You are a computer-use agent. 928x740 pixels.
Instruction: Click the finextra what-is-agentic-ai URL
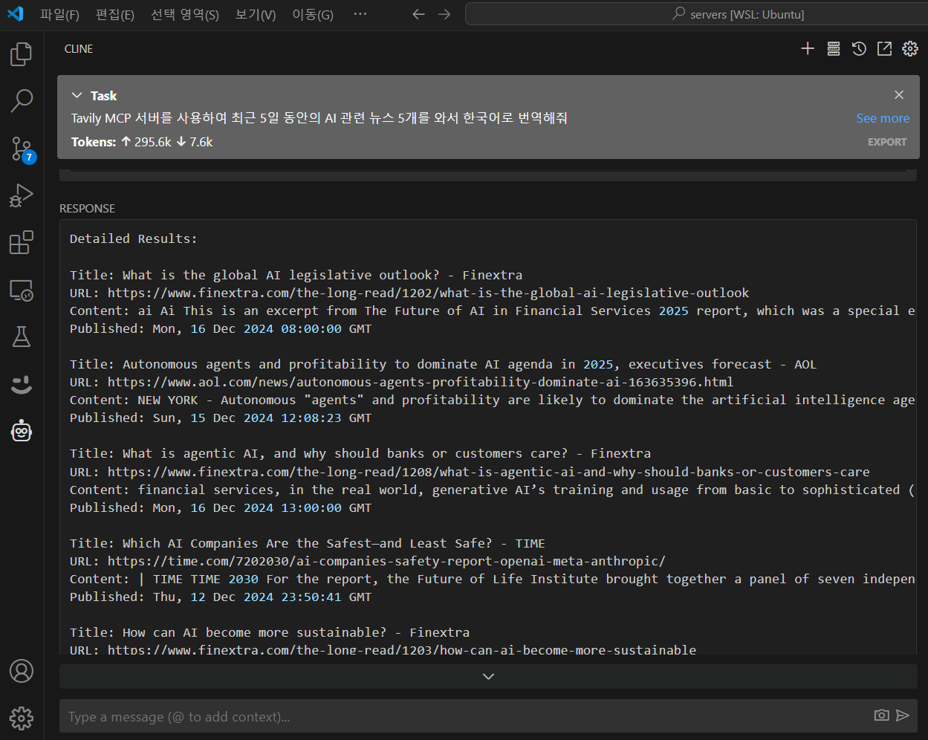coord(489,472)
